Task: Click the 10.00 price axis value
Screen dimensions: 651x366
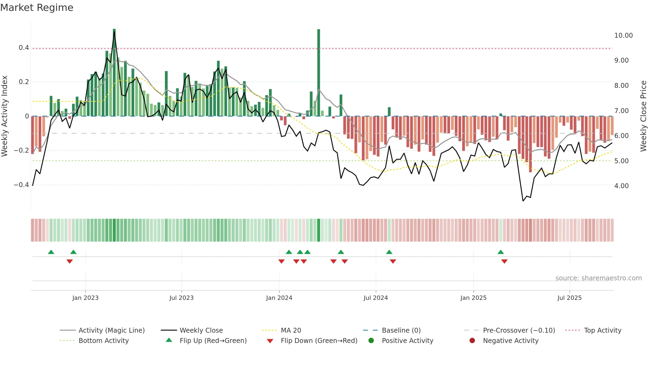Action: point(623,36)
